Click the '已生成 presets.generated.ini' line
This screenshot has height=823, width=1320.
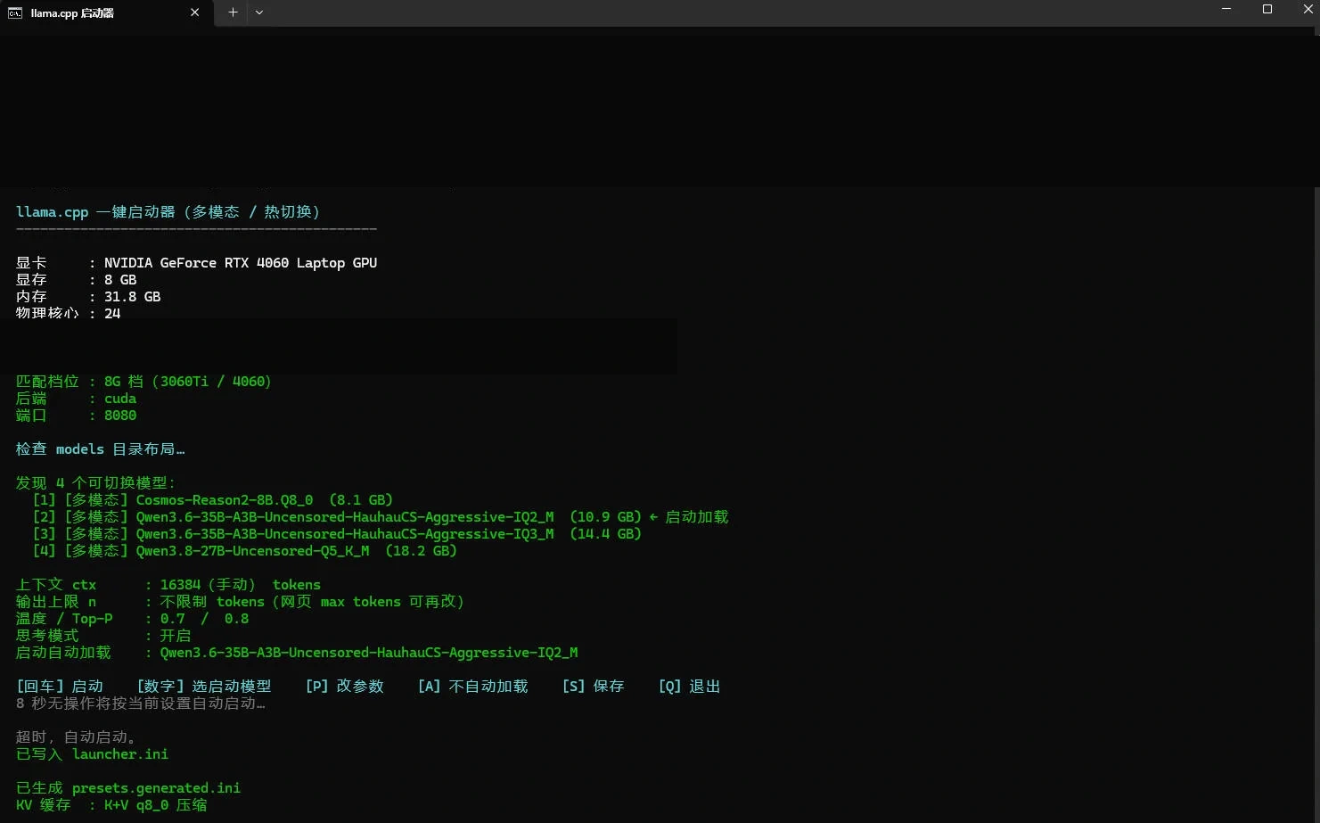tap(128, 788)
